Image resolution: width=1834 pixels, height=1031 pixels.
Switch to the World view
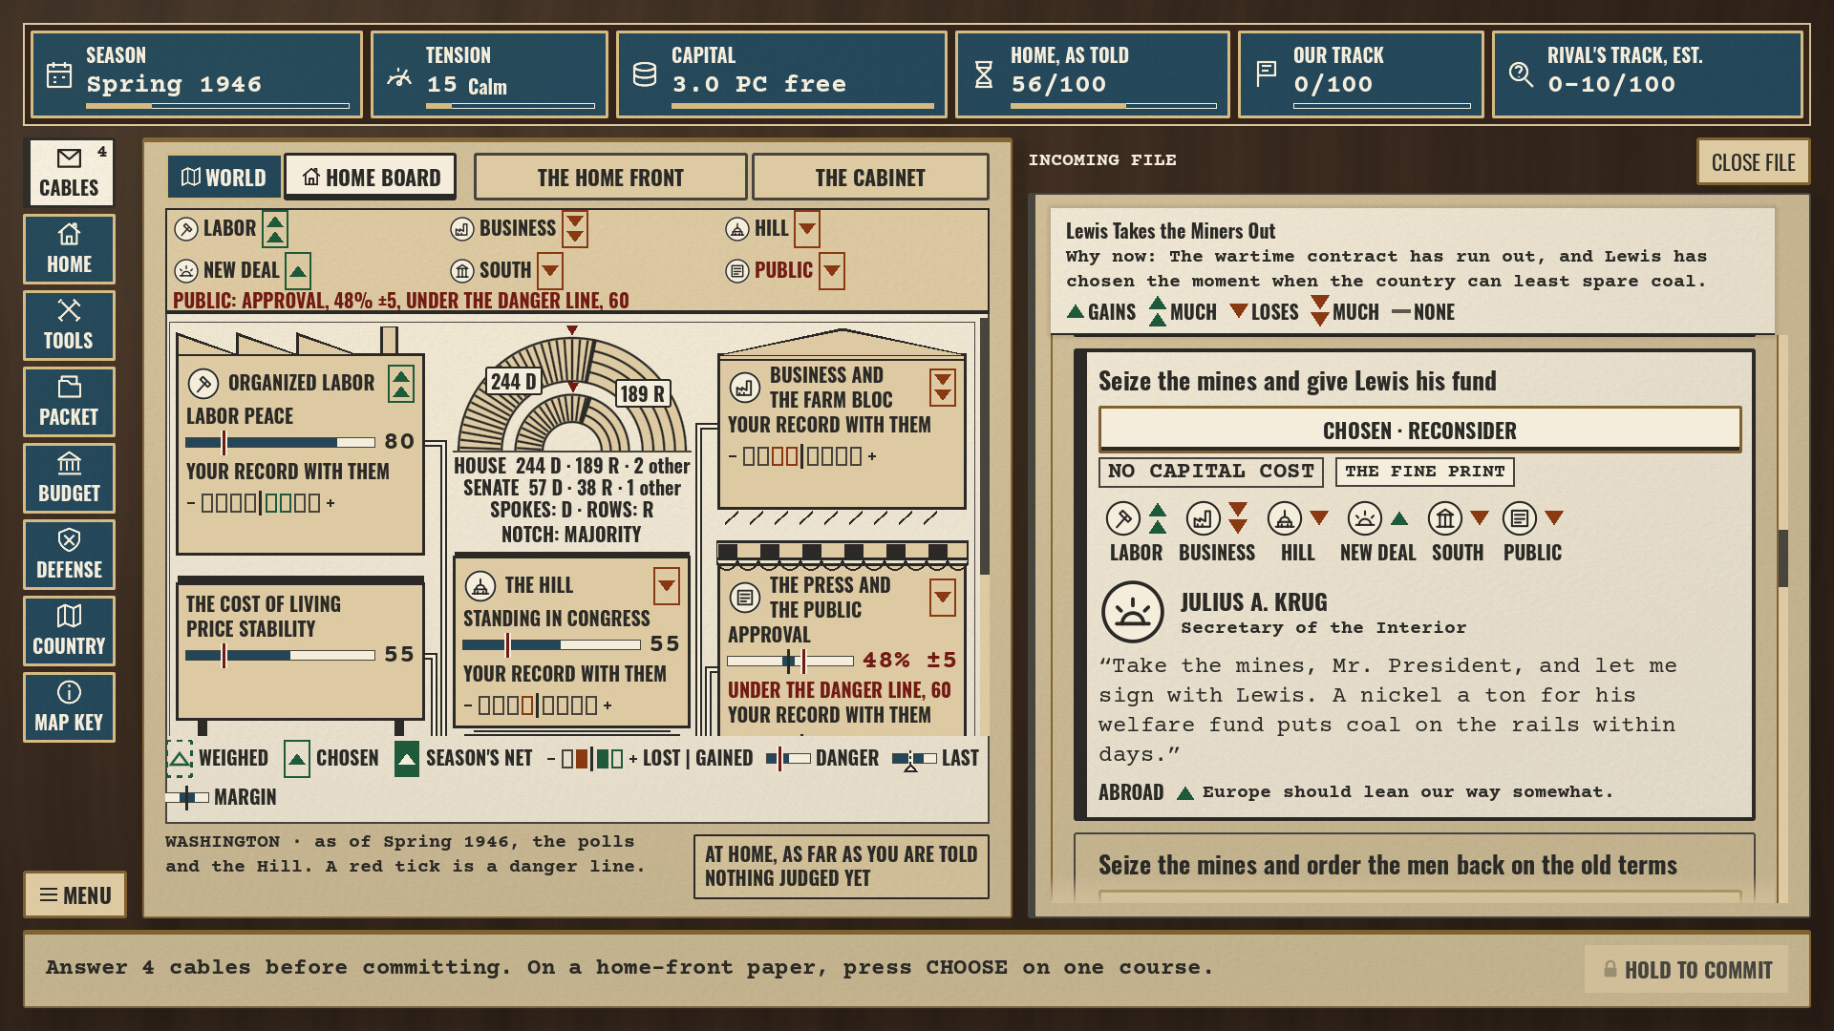[224, 178]
